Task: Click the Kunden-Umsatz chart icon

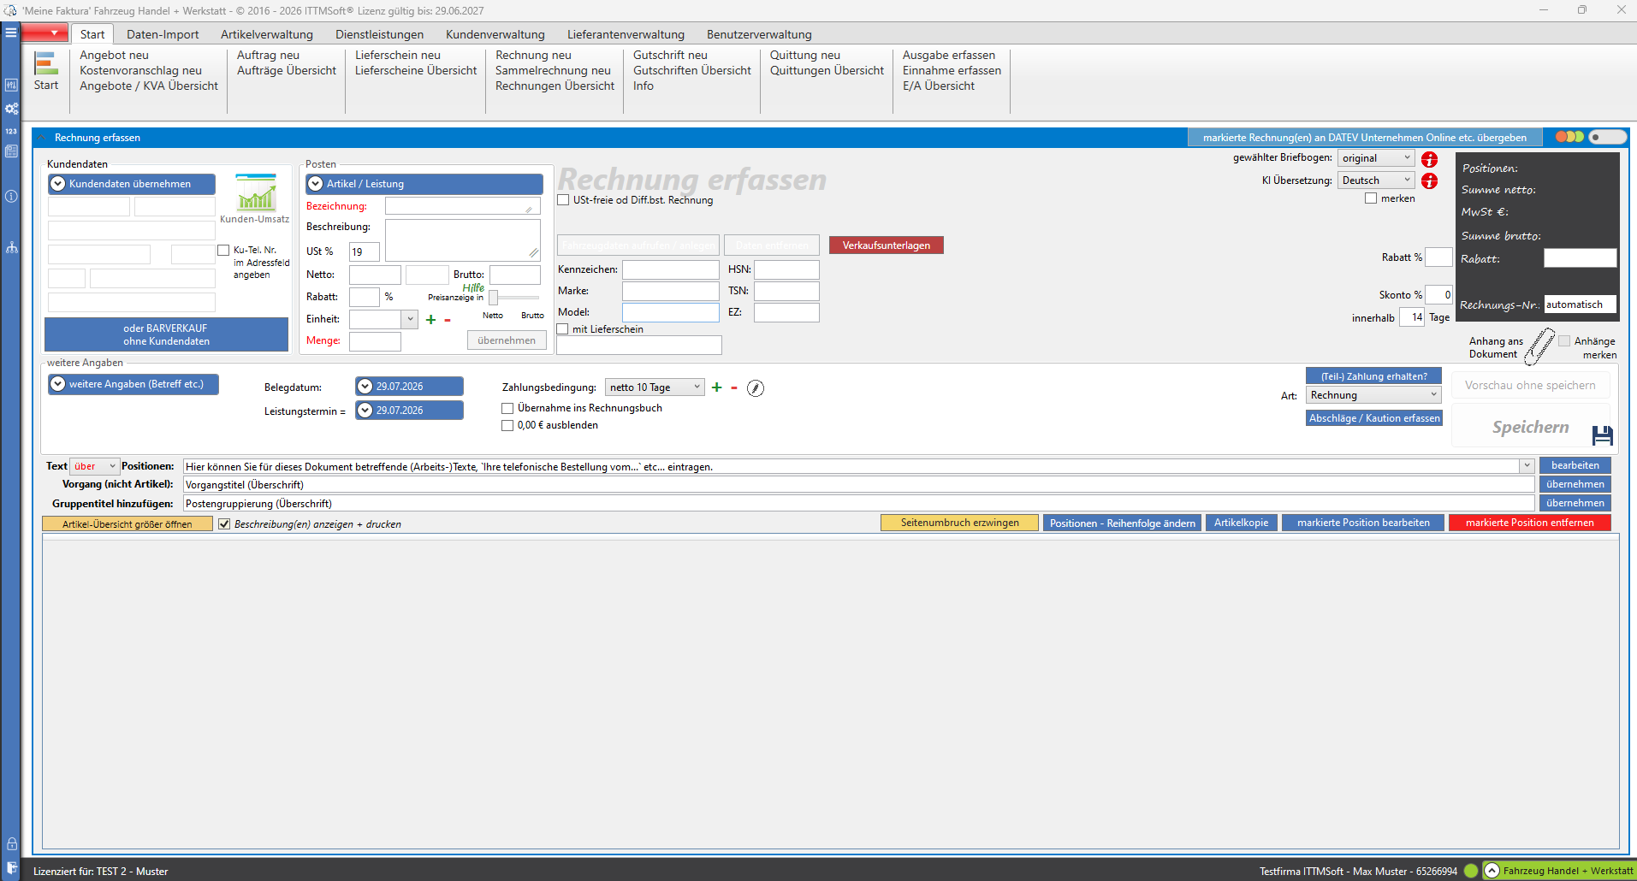Action: 256,192
